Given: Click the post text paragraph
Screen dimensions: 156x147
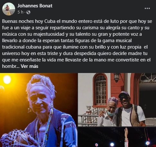Looking at the screenshot, I should click(x=77, y=44).
